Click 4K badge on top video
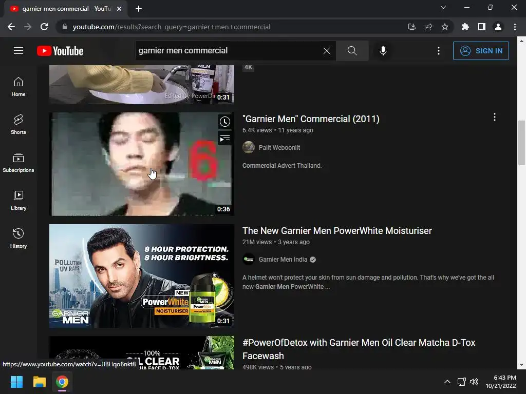Screen dimensions: 526x394 point(248,68)
